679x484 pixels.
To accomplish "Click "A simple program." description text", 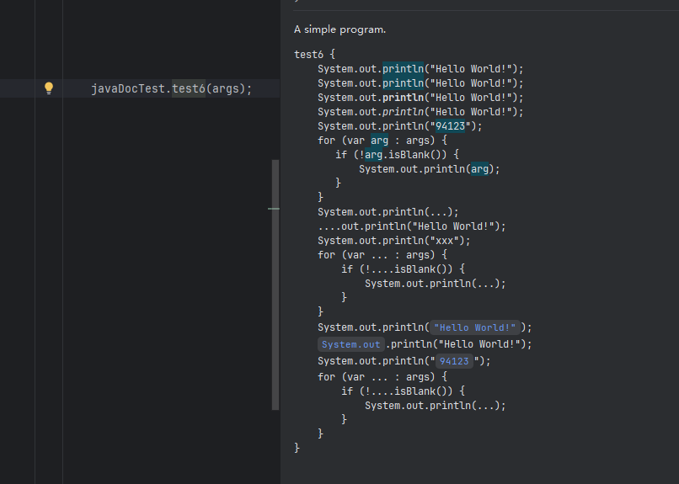I will 339,29.
